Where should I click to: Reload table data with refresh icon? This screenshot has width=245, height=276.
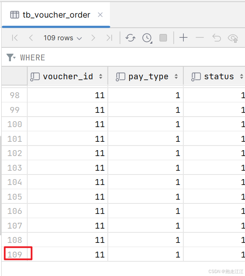tap(130, 38)
